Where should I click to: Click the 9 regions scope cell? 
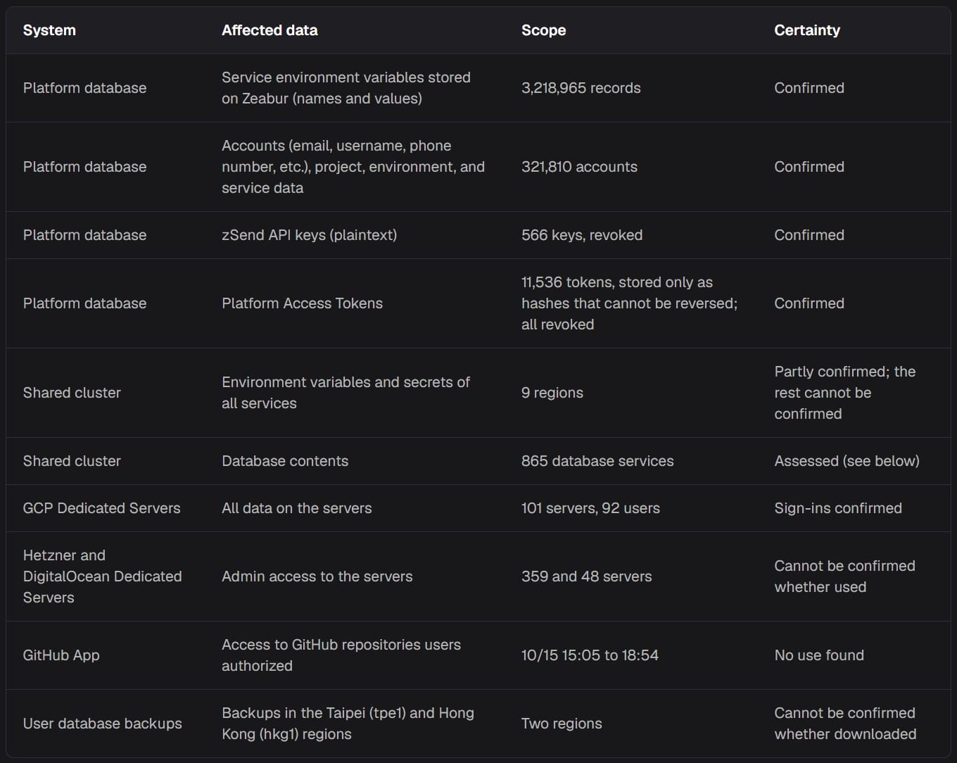(552, 393)
